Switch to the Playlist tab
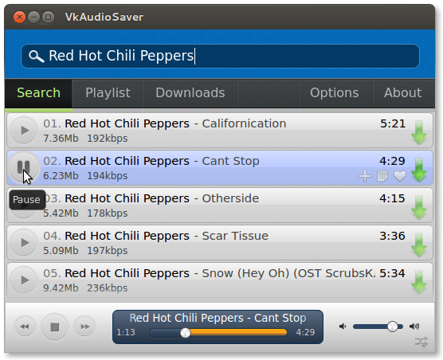443x360 pixels. (x=108, y=93)
